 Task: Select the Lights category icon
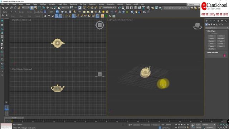click(212, 24)
